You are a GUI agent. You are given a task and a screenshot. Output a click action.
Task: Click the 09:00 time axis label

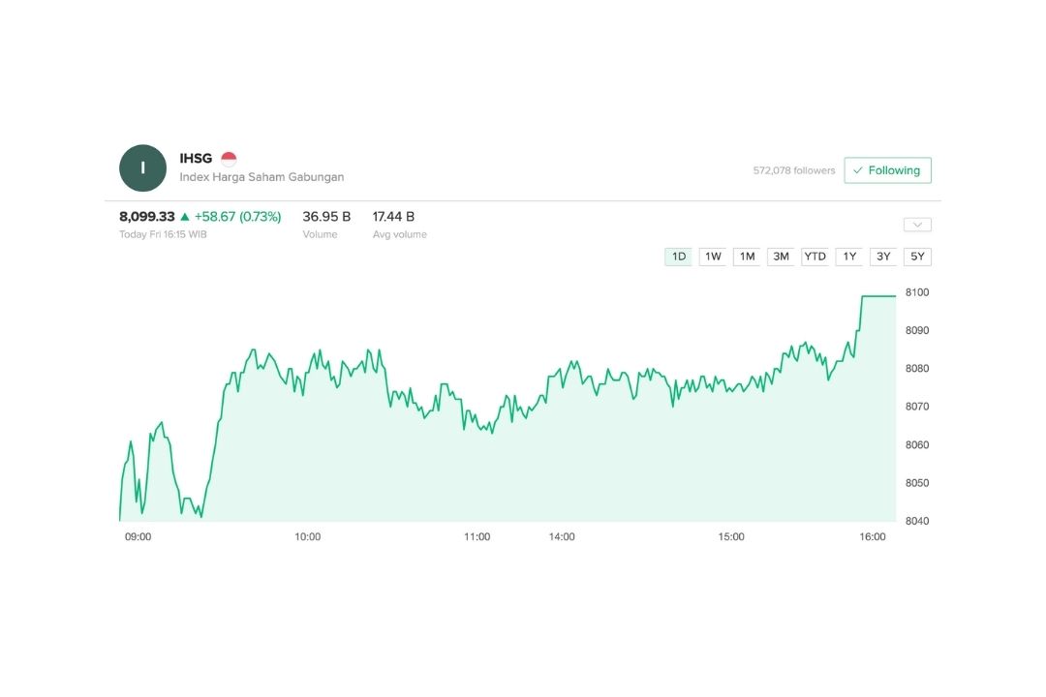pos(138,537)
